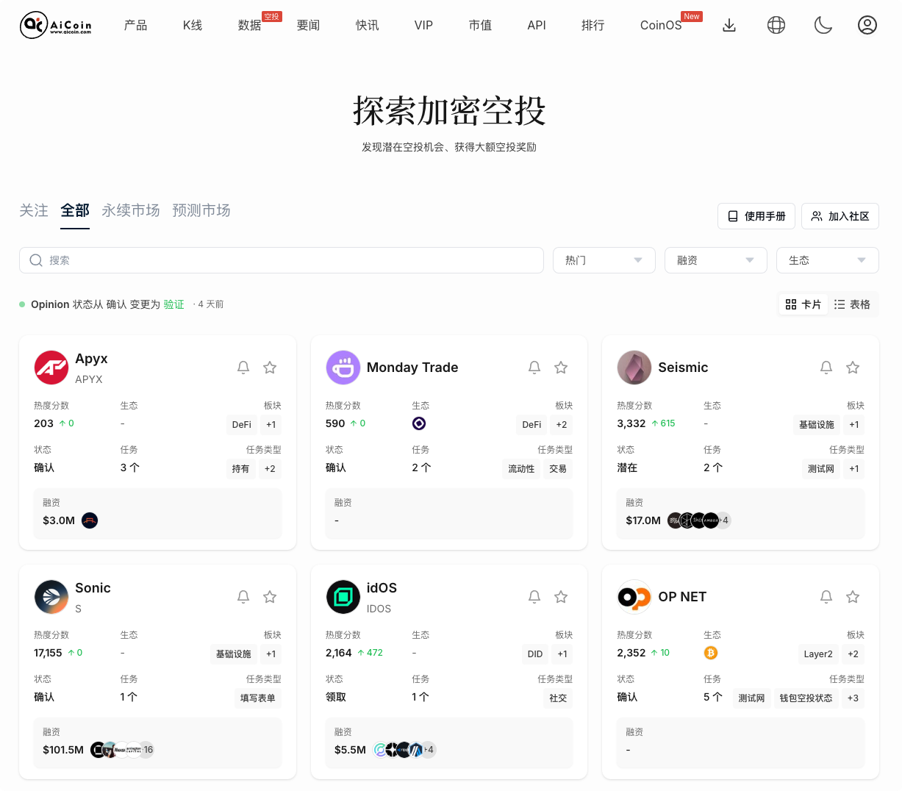Viewport: 902px width, 791px height.
Task: Switch to the 永续市场 tab
Action: click(x=131, y=210)
